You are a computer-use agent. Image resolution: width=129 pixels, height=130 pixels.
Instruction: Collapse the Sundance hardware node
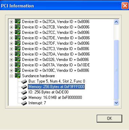11,76
